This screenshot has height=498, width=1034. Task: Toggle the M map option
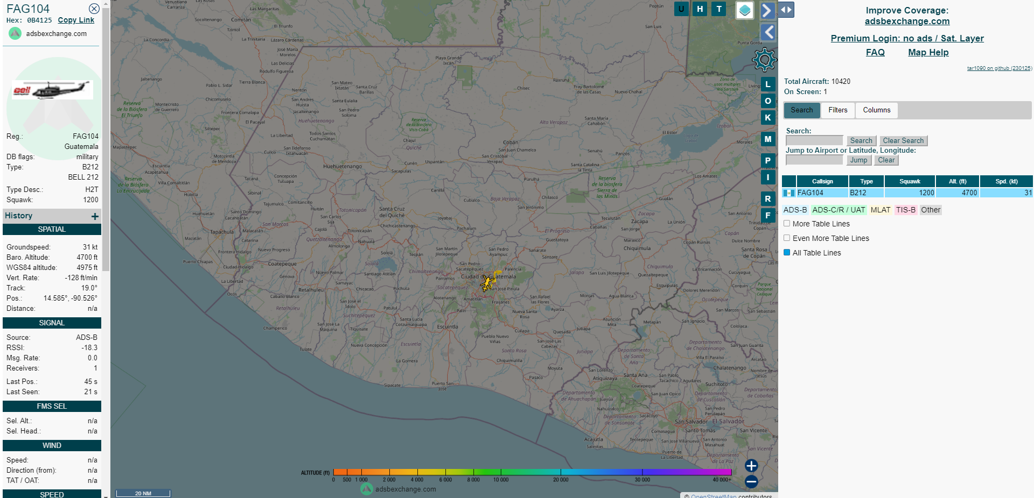coord(768,139)
